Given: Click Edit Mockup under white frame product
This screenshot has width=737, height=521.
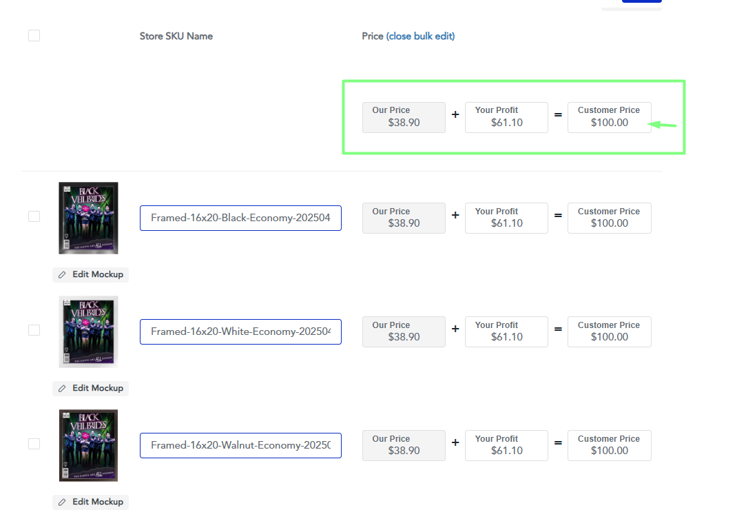Looking at the screenshot, I should tap(90, 388).
